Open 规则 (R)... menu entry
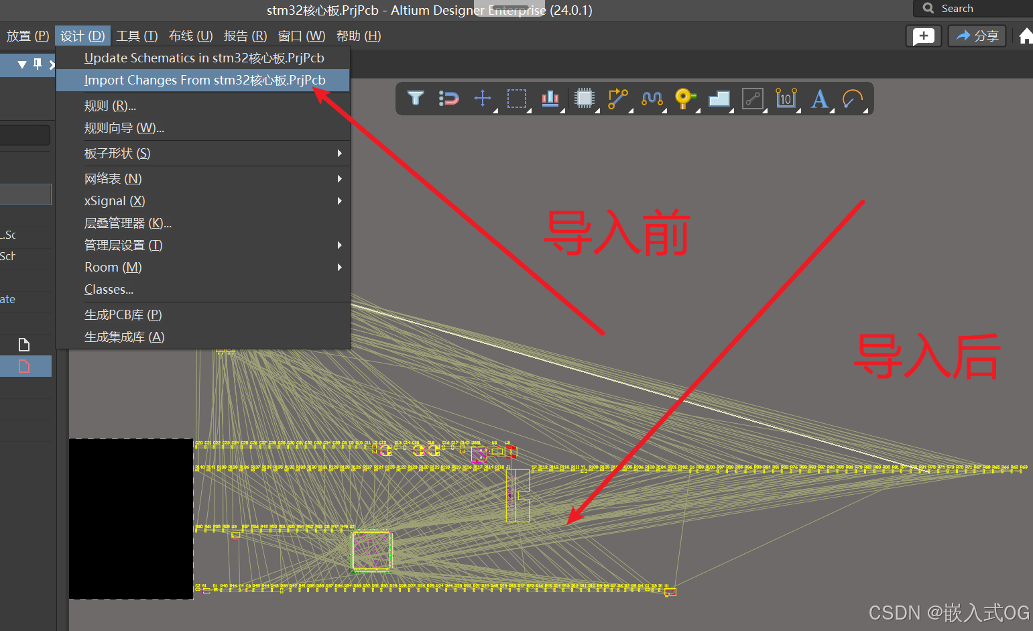The width and height of the screenshot is (1033, 631). click(x=203, y=105)
